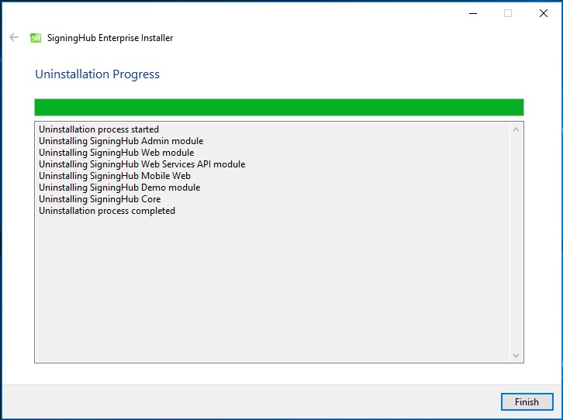The height and width of the screenshot is (420, 563).
Task: Select 'Uninstallation process completed' line
Action: (x=107, y=211)
